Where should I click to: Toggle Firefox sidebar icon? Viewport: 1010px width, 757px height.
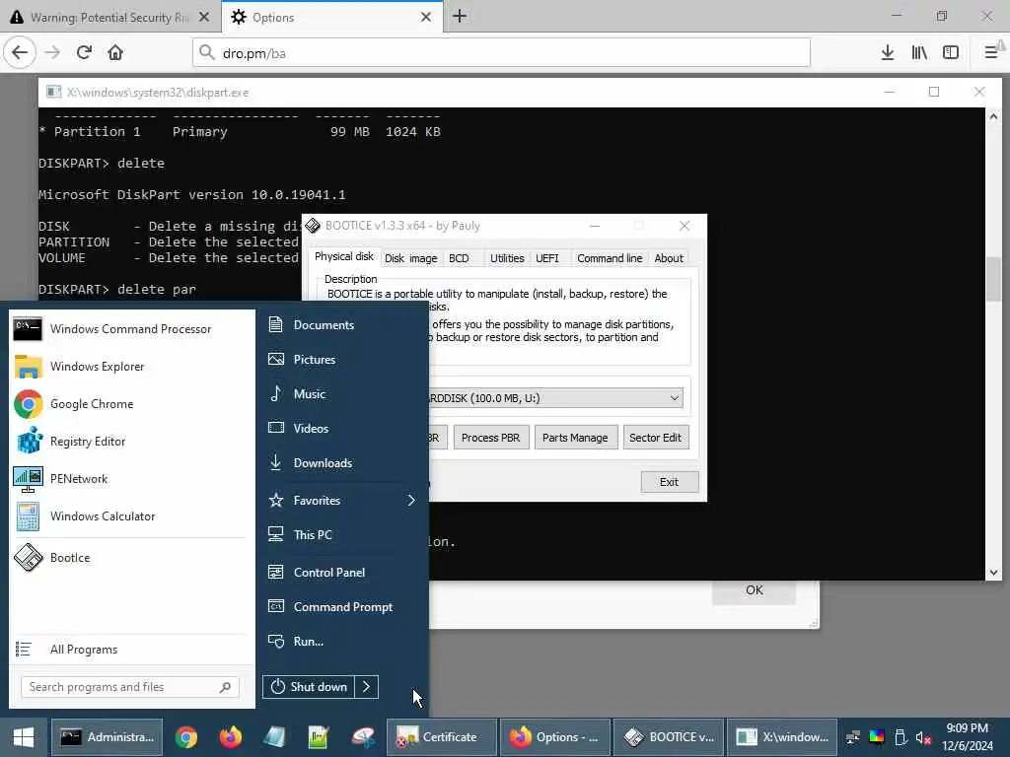[951, 53]
